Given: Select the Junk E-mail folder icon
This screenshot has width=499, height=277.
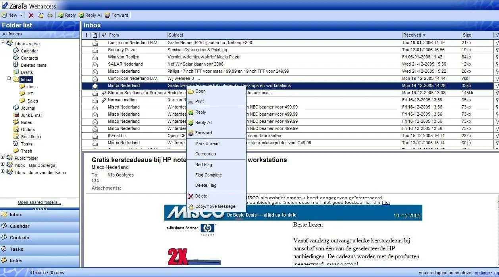Looking at the screenshot, I should [16, 115].
